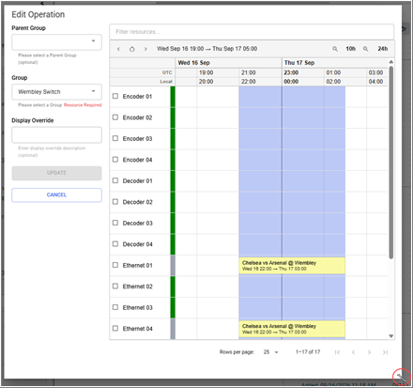Set timeline zoom to 10h
The height and width of the screenshot is (388, 413).
click(350, 49)
